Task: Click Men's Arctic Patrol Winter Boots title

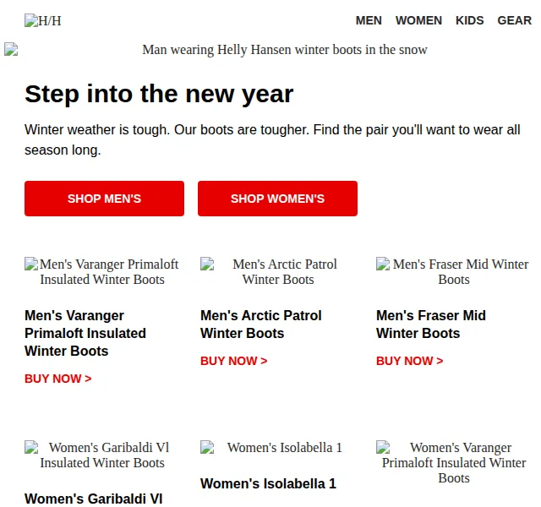Action: [x=261, y=324]
